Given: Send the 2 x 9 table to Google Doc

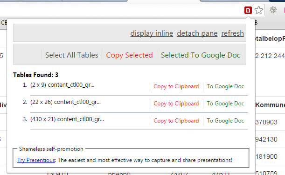Looking at the screenshot, I should 225,86.
